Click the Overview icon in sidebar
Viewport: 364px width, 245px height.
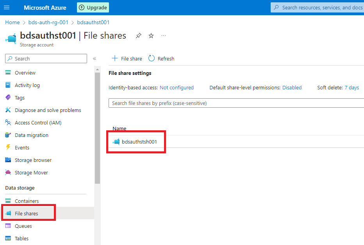(8, 72)
